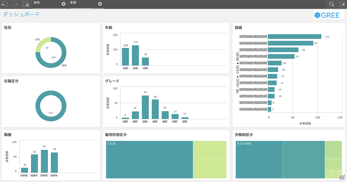Open the smart search magnifier icon
Image resolution: width=347 pixels, height=182 pixels.
click(332, 4)
